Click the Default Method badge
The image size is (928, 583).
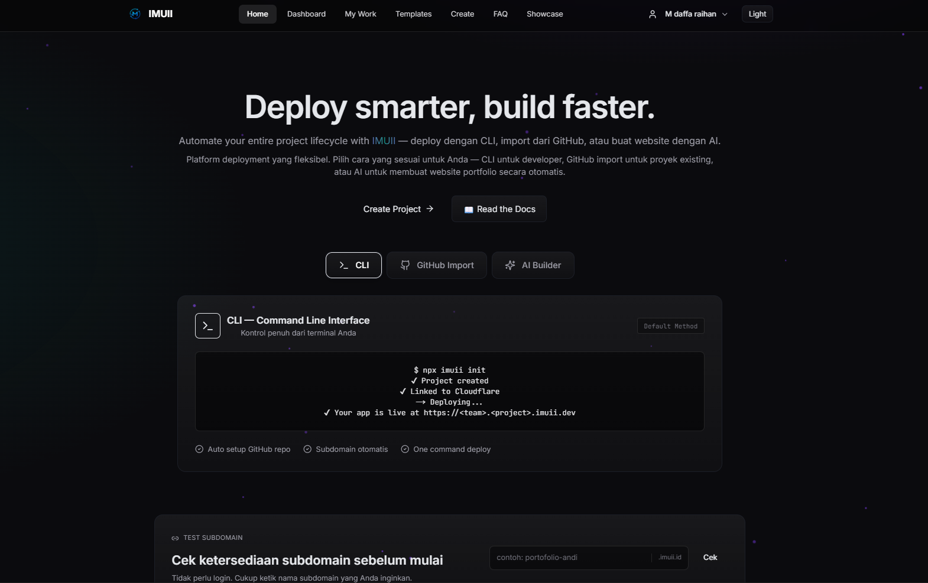(x=670, y=326)
